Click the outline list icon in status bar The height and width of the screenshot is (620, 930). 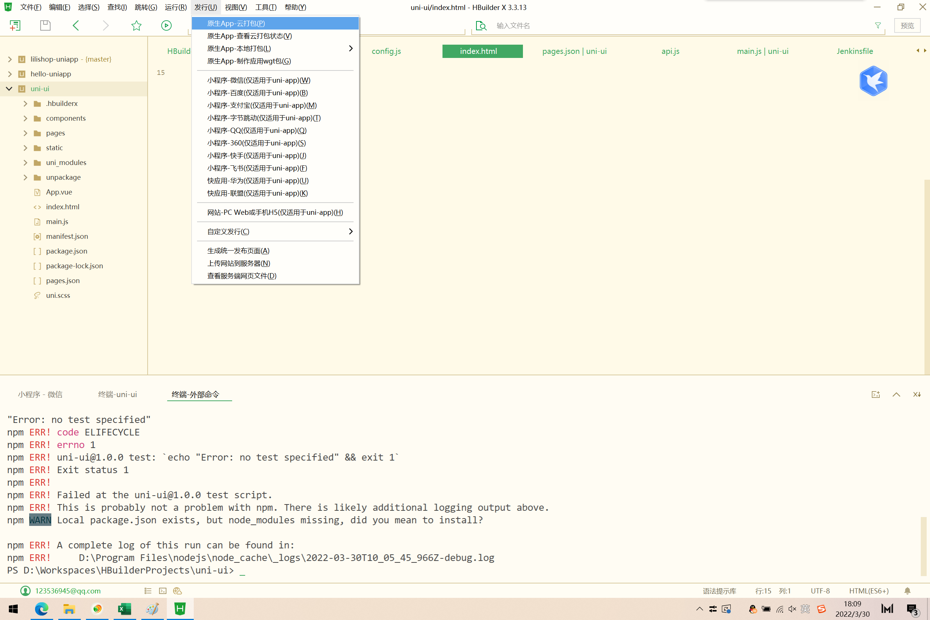[x=148, y=591]
